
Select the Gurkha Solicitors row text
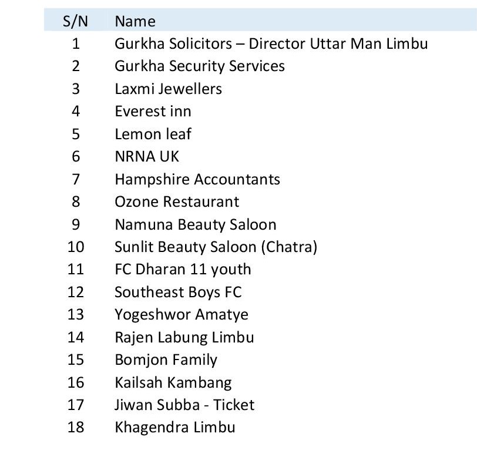click(271, 43)
